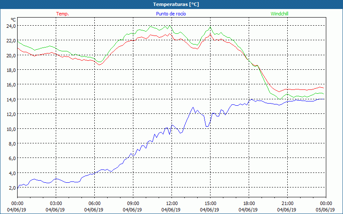Click the red temperature peak at 15:00
Image resolution: width=343 pixels, height=214 pixels.
(210, 34)
